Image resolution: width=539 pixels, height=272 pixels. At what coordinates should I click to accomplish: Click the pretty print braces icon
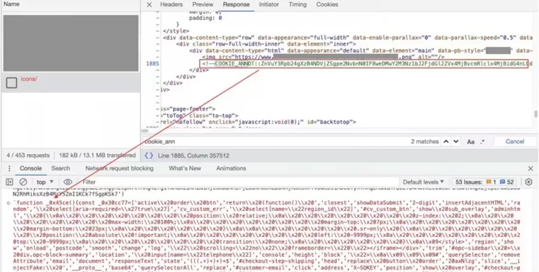point(149,156)
